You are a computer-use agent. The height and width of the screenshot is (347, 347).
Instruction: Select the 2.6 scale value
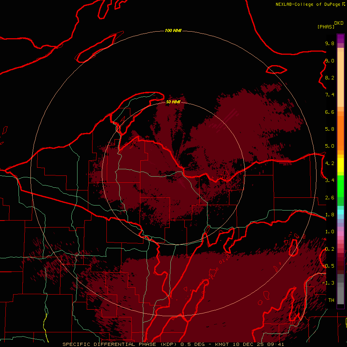330,198
